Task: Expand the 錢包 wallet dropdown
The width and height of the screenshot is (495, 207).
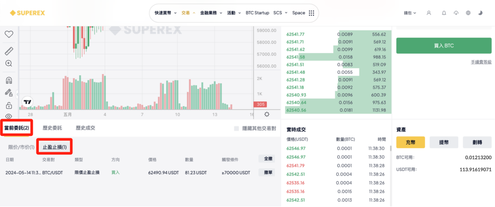Action: 410,13
